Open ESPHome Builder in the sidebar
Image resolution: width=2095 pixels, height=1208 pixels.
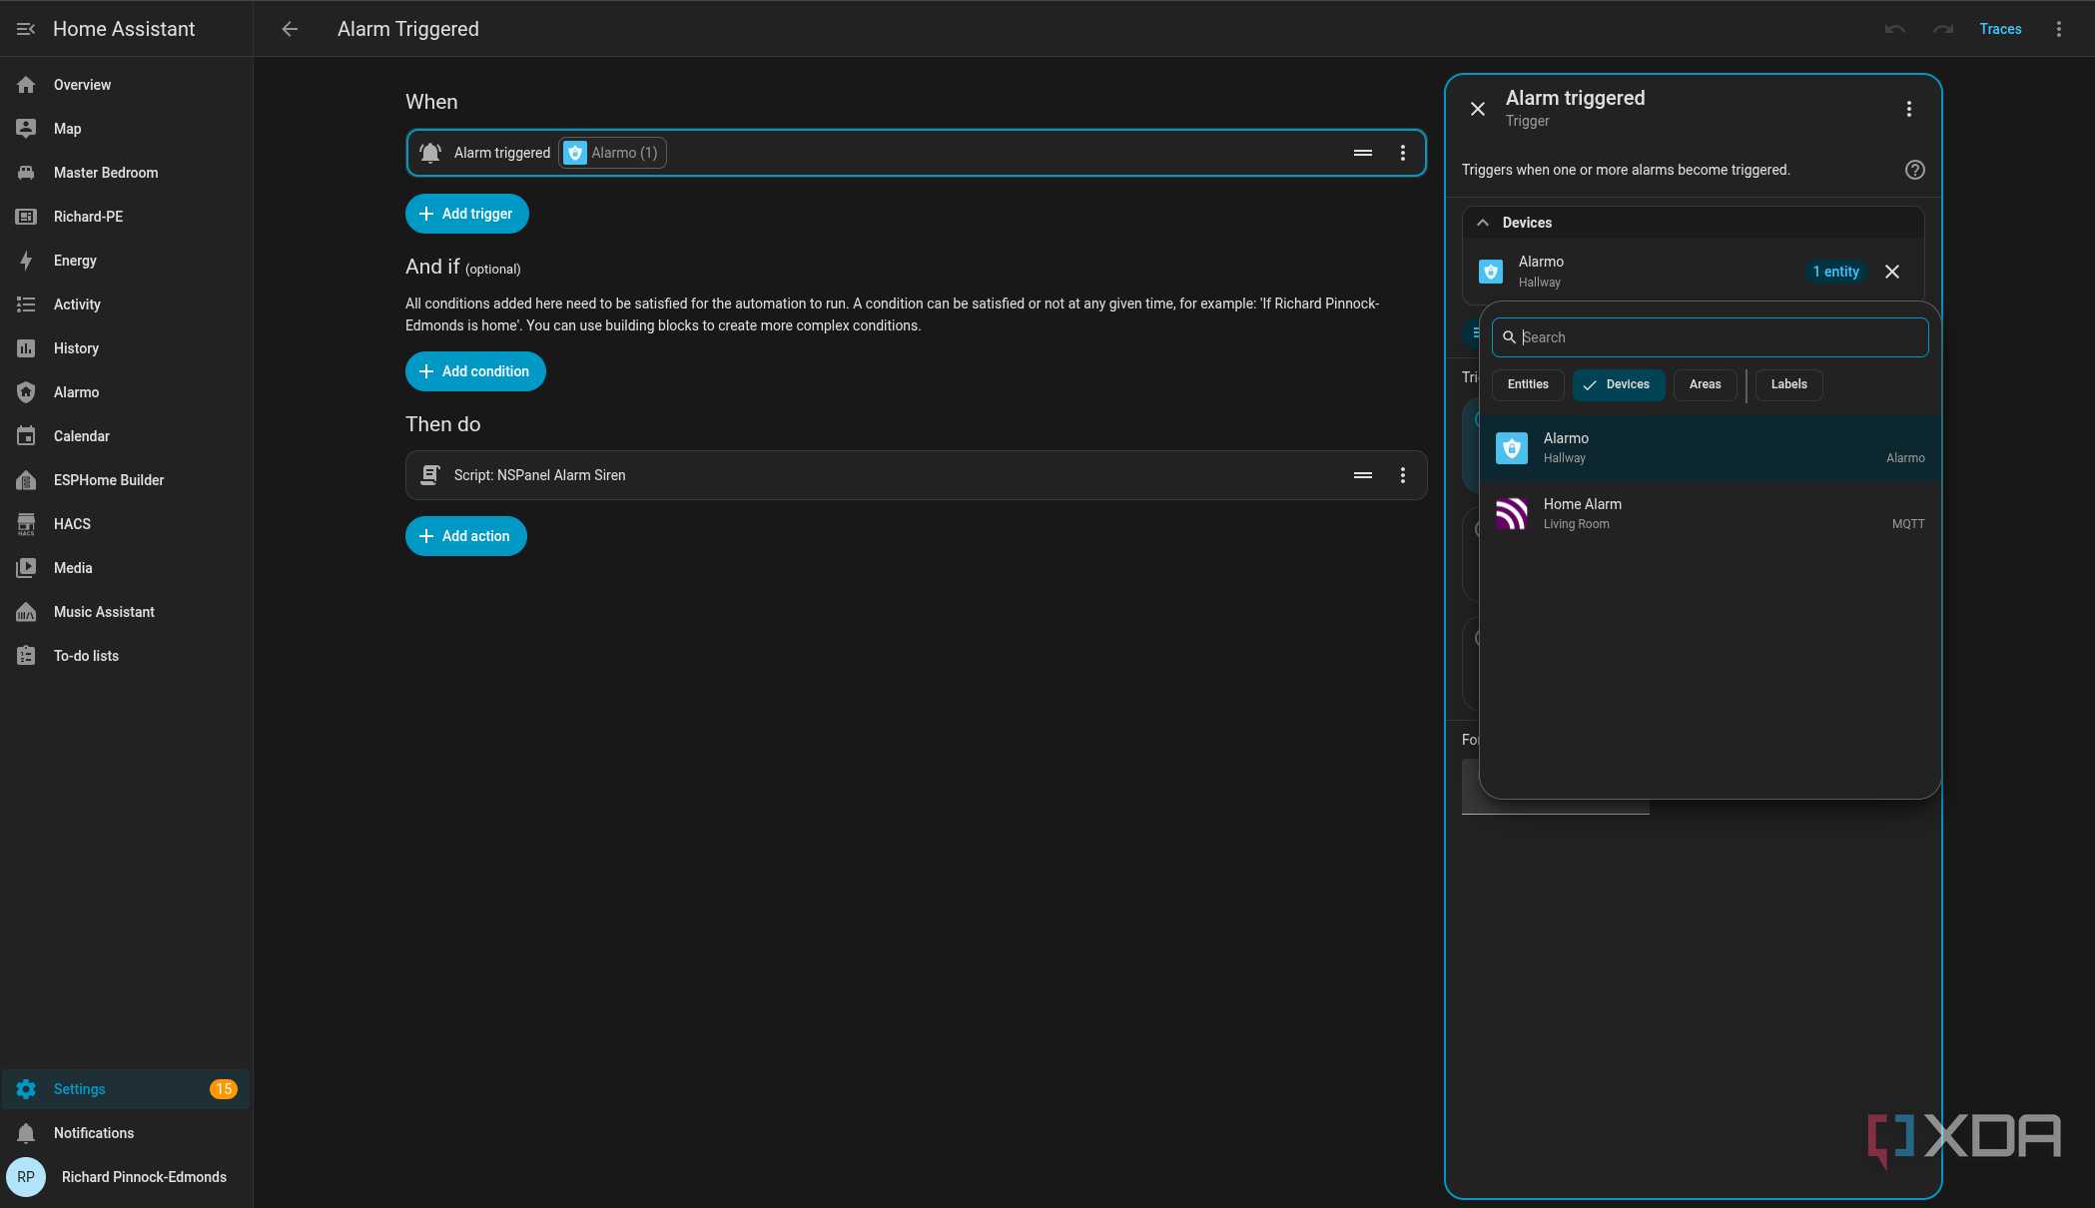(x=126, y=480)
